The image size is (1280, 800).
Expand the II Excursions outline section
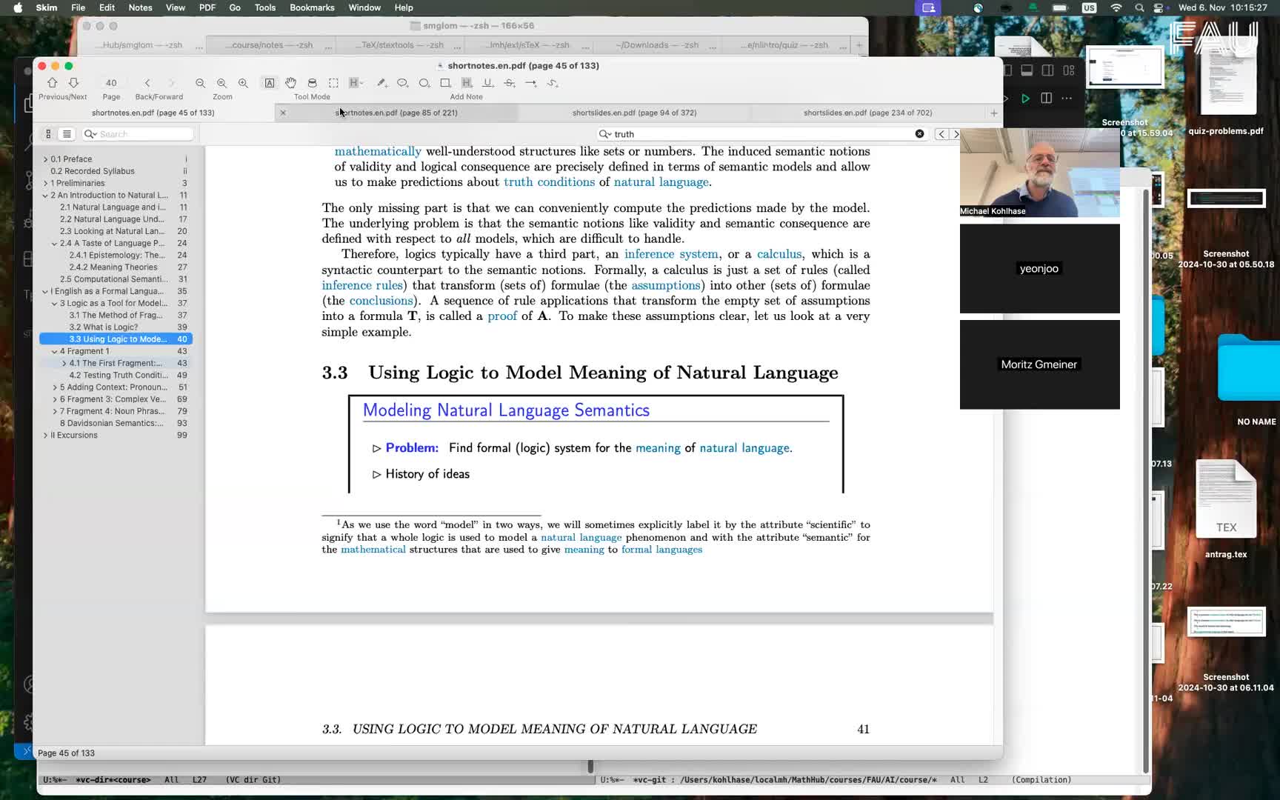point(44,435)
